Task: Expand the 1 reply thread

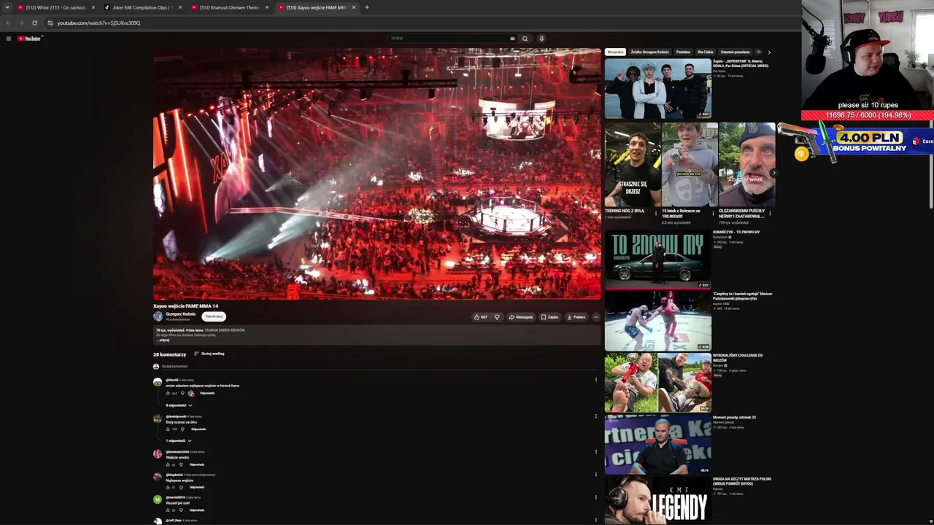Action: [x=179, y=440]
